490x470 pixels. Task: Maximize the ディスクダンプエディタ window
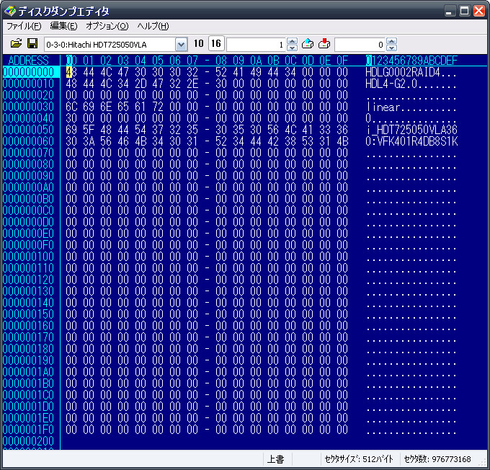pyautogui.click(x=464, y=12)
